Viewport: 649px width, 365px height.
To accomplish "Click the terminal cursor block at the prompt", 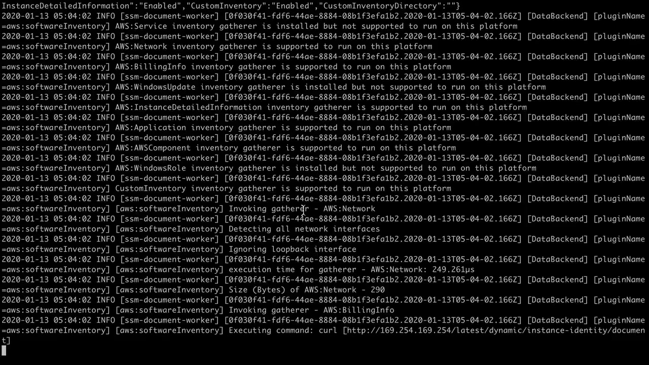I will click(x=4, y=350).
